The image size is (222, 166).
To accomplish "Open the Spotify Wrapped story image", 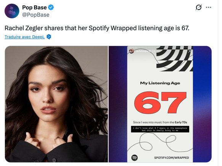I will click(x=160, y=104).
